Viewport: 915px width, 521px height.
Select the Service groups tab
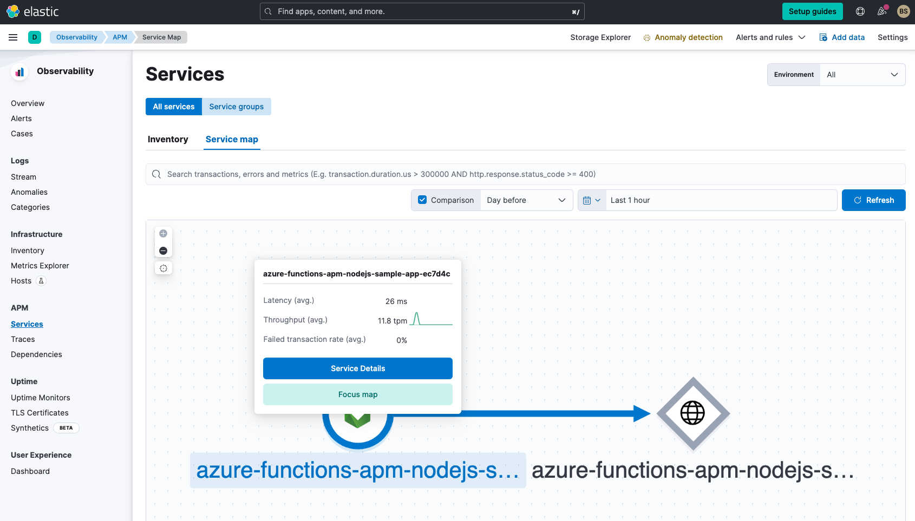236,107
